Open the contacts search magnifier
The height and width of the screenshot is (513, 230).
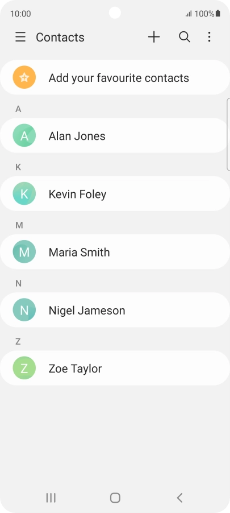(184, 37)
